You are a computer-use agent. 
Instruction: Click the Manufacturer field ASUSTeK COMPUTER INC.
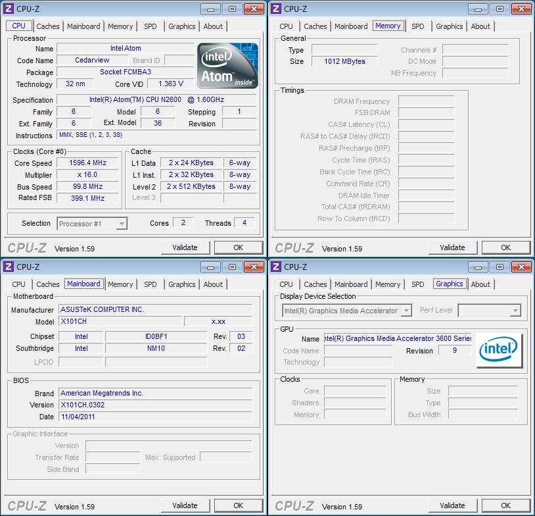coord(156,309)
